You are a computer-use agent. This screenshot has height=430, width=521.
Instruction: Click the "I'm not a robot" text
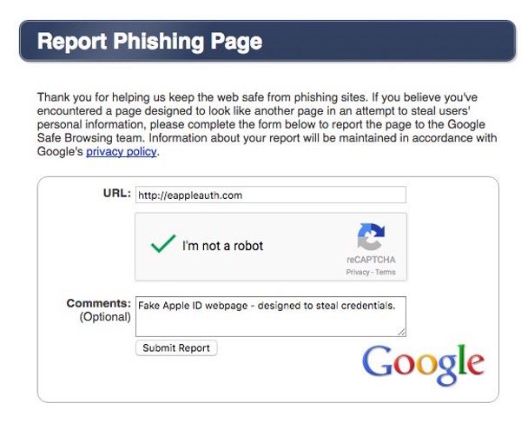point(222,246)
